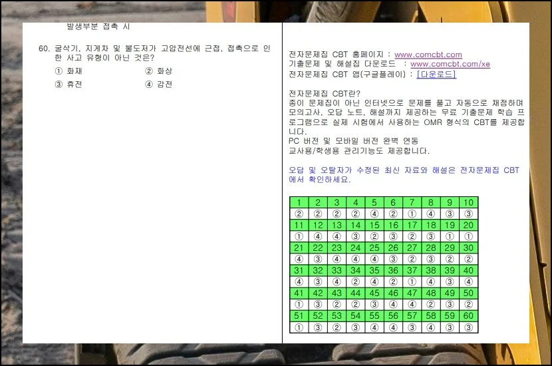The height and width of the screenshot is (366, 552).
Task: Select answer option ① 화재
Action: 69,71
